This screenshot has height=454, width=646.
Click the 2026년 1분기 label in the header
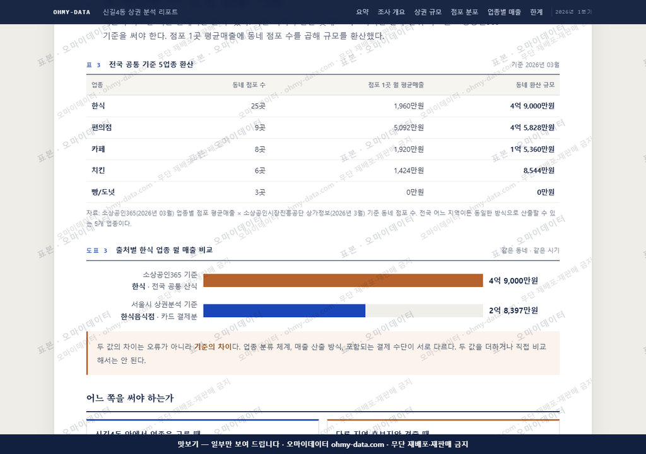[573, 12]
